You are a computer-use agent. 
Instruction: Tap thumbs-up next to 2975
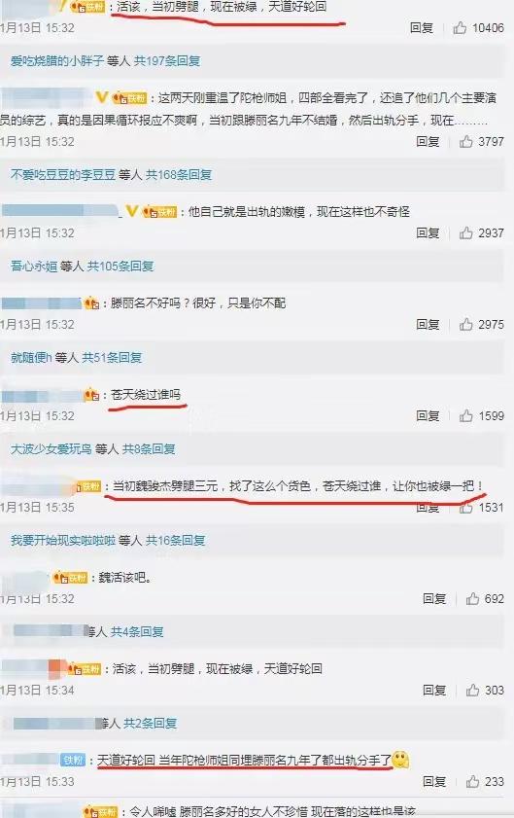click(466, 325)
